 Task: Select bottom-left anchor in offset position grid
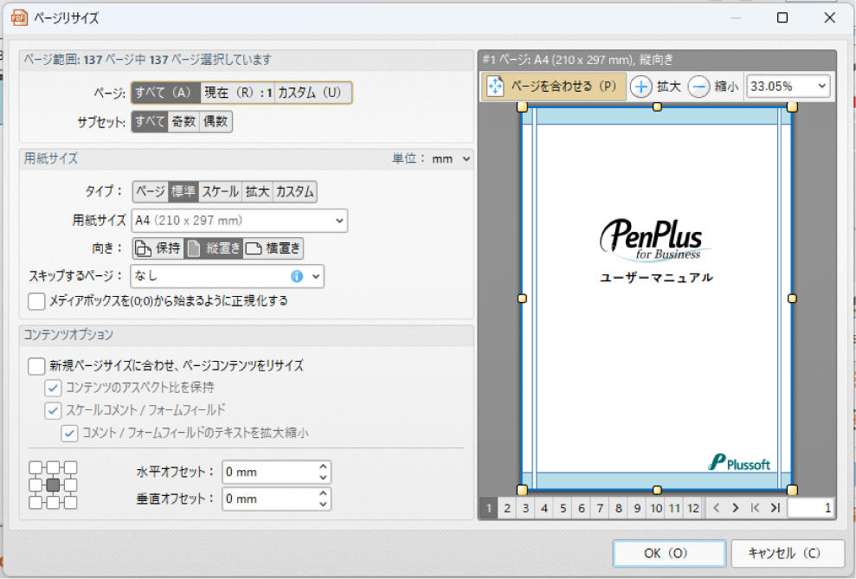(x=35, y=502)
